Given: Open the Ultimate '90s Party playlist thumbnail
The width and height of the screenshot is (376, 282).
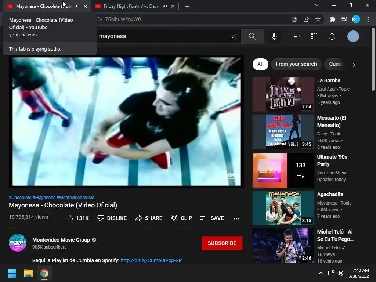Looking at the screenshot, I should click(283, 171).
